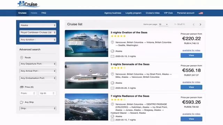223x125 pixels.
Task: Click the globe icon for Radiance of the Seas
Action: pos(112,116)
